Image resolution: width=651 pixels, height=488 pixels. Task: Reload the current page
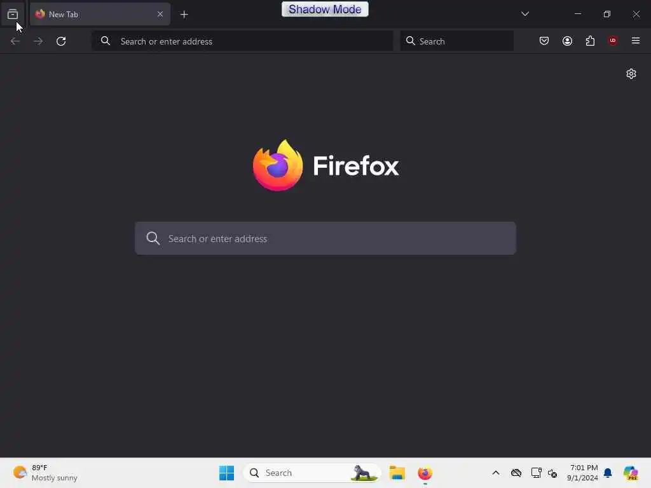(x=61, y=41)
